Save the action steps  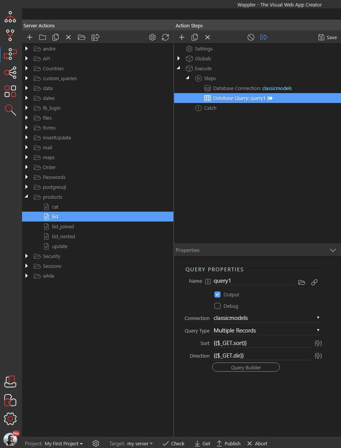click(328, 38)
